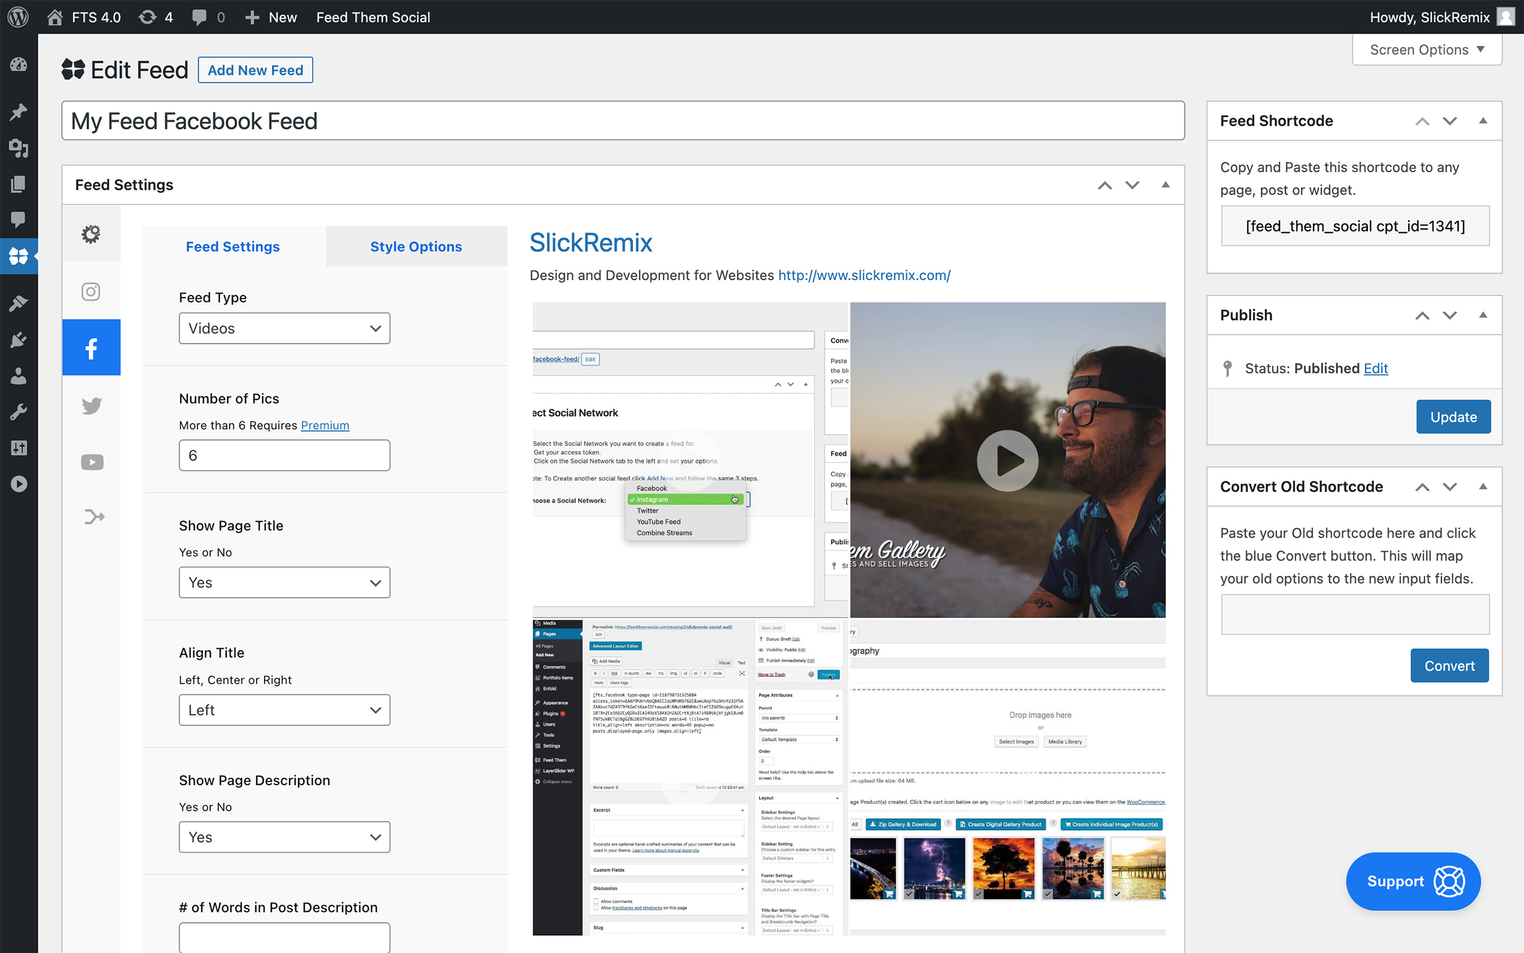The width and height of the screenshot is (1524, 953).
Task: Focus the old shortcode paste field
Action: point(1355,614)
